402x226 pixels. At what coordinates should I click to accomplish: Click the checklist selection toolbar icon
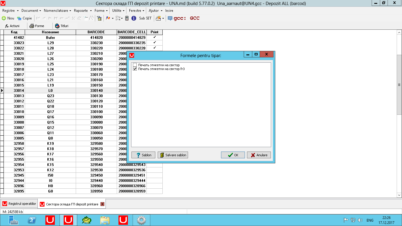pyautogui.click(x=118, y=18)
